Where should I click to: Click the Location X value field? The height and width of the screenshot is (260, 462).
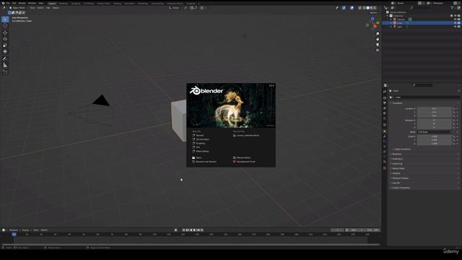click(434, 109)
